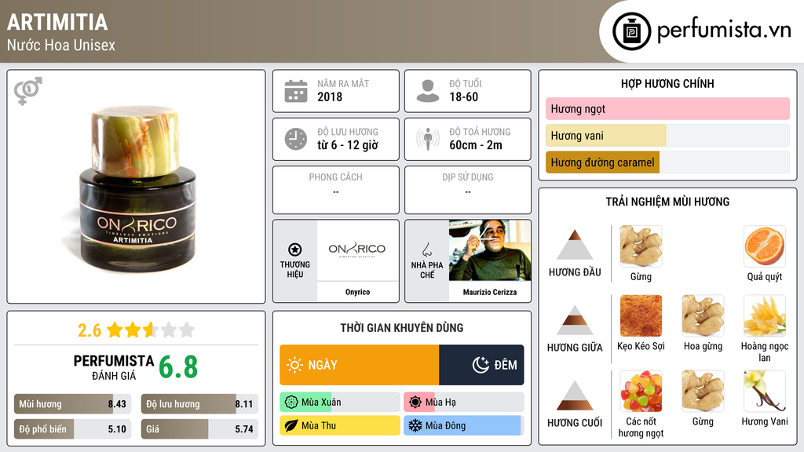Click the Gừng top note image
Image resolution: width=804 pixels, height=452 pixels.
click(x=641, y=246)
